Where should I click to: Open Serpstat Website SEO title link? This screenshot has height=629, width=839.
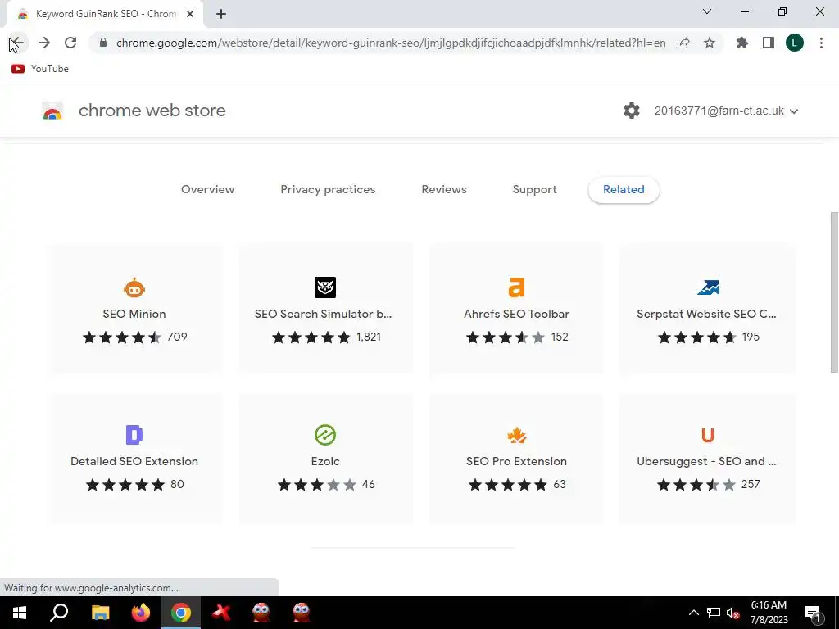pos(706,314)
